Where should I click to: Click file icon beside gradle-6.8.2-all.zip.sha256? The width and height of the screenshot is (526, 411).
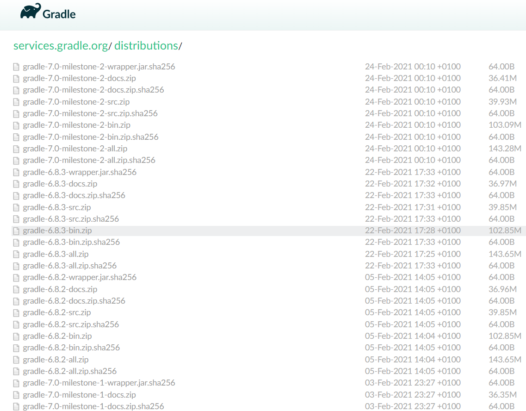tap(16, 371)
